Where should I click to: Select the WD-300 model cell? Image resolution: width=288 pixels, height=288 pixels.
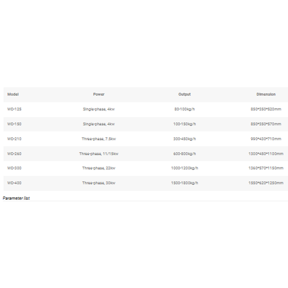click(x=14, y=168)
